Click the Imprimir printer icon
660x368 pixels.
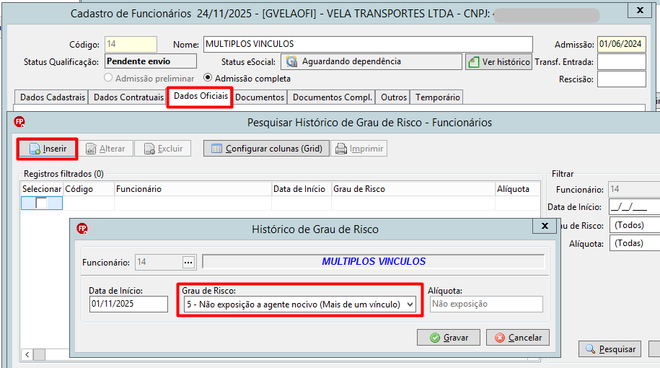pos(341,149)
